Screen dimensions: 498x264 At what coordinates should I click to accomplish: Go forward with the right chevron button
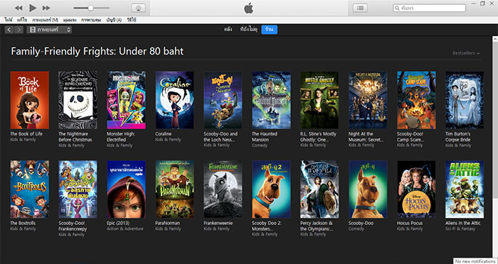pyautogui.click(x=18, y=30)
